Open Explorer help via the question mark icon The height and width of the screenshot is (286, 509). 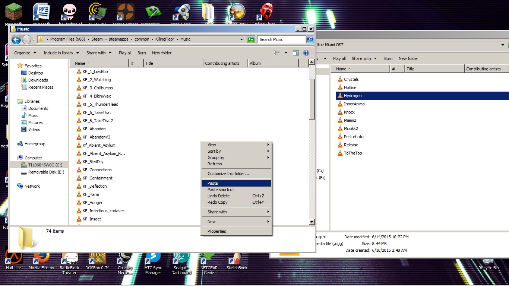click(x=306, y=53)
